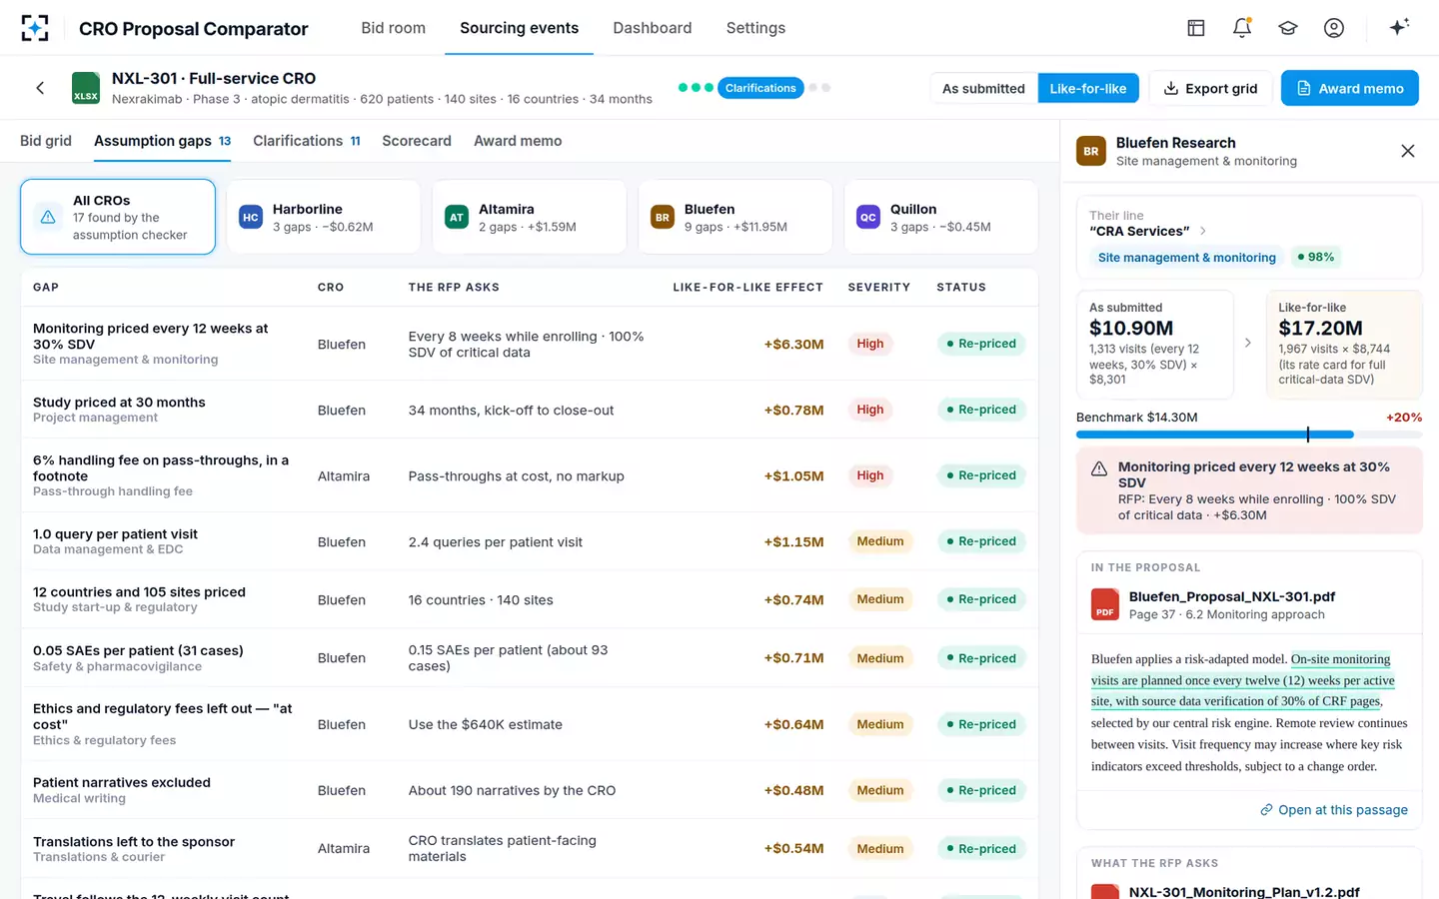Screen dimensions: 1439x899
Task: Switch to the Scorecard tab
Action: pyautogui.click(x=417, y=141)
